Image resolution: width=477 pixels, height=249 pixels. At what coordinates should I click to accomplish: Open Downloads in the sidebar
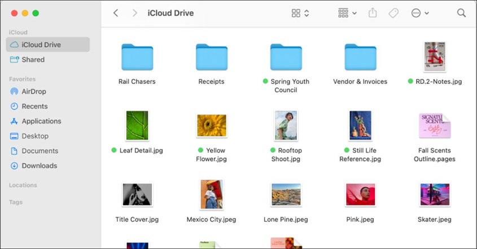point(39,166)
